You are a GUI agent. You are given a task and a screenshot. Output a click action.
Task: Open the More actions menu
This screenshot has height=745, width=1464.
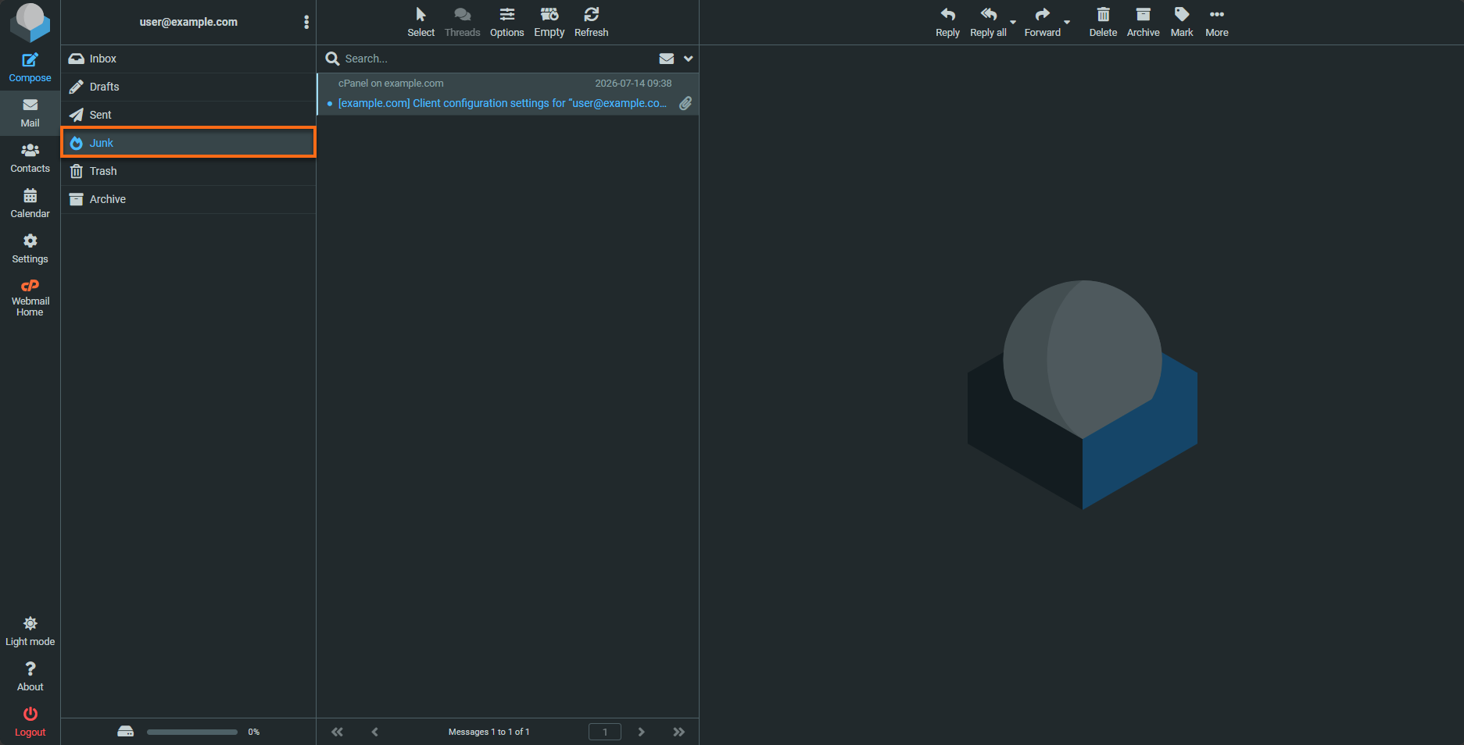click(x=1217, y=22)
